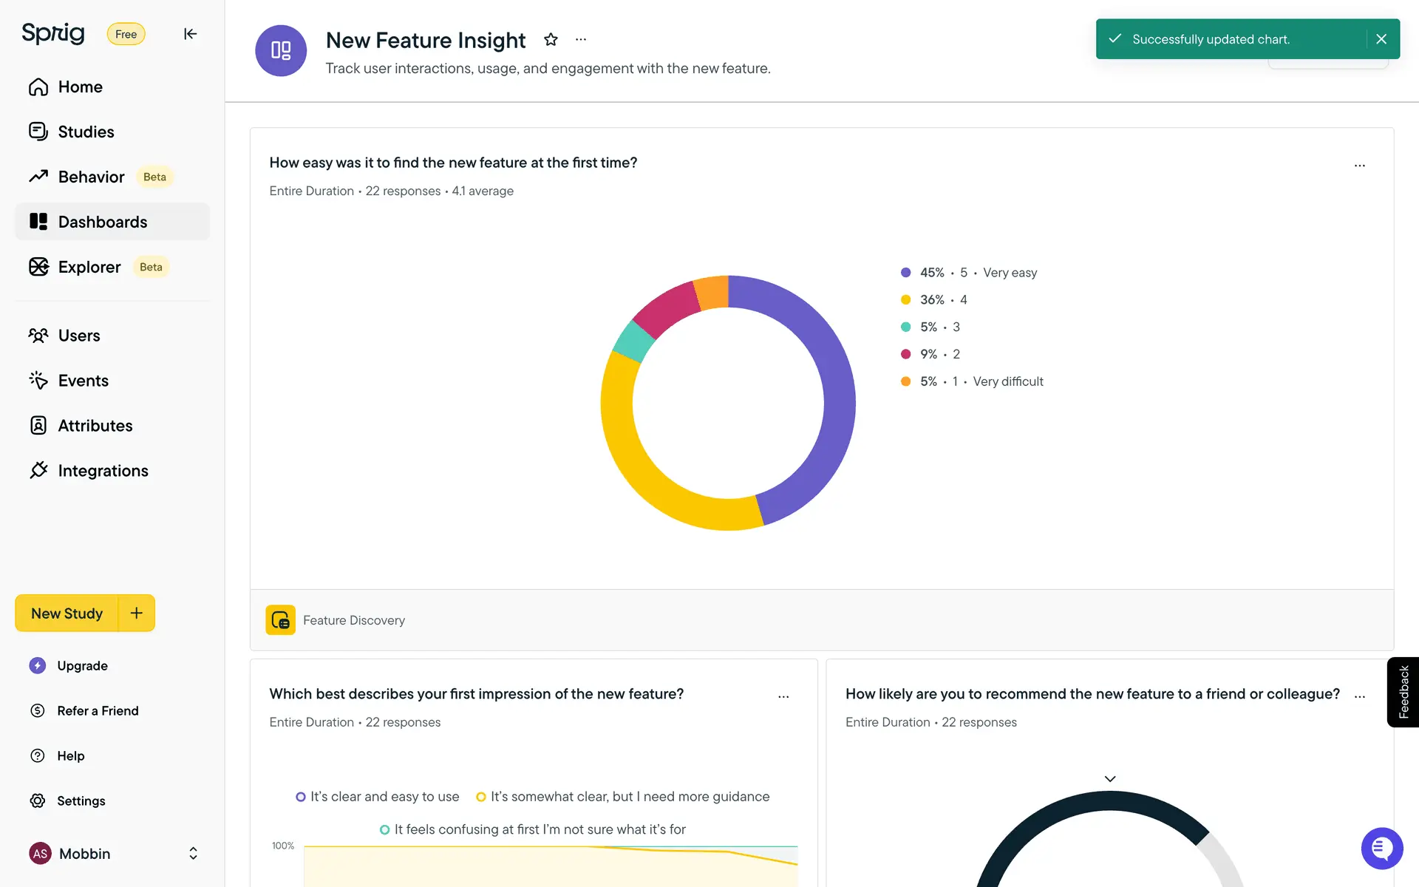This screenshot has width=1419, height=887.
Task: Click the purple Very easy legend dot
Action: pyautogui.click(x=905, y=273)
